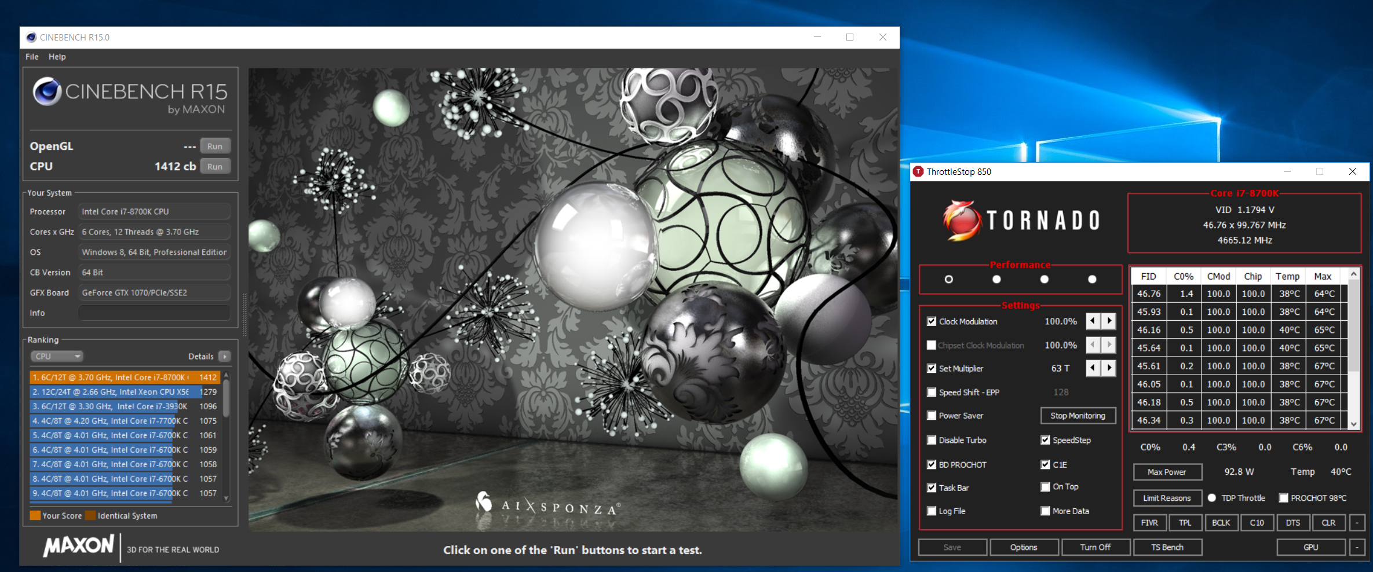Run the CPU benchmark test

pos(215,167)
